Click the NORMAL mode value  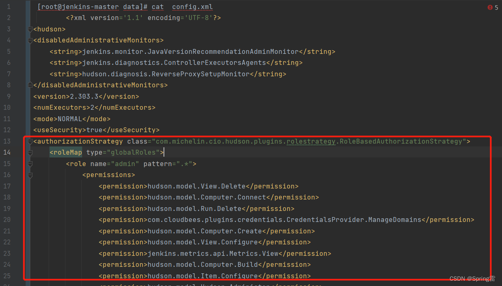point(69,119)
